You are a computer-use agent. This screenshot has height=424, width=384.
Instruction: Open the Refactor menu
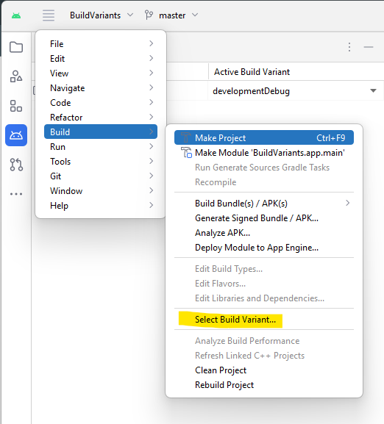point(101,118)
